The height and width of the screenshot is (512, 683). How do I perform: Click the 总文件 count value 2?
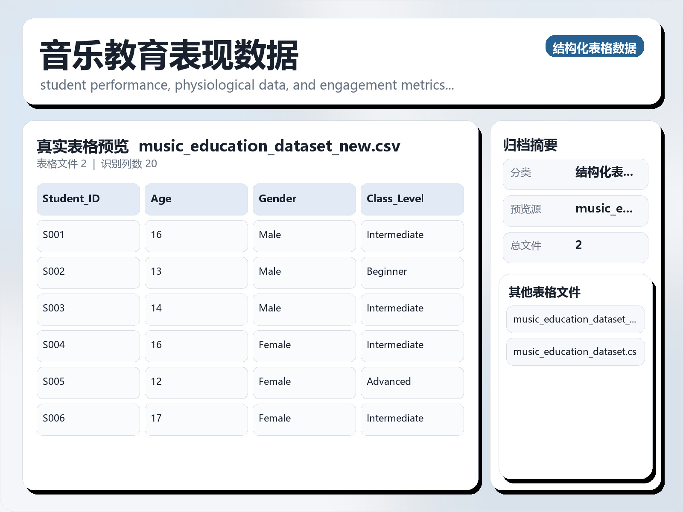point(579,246)
